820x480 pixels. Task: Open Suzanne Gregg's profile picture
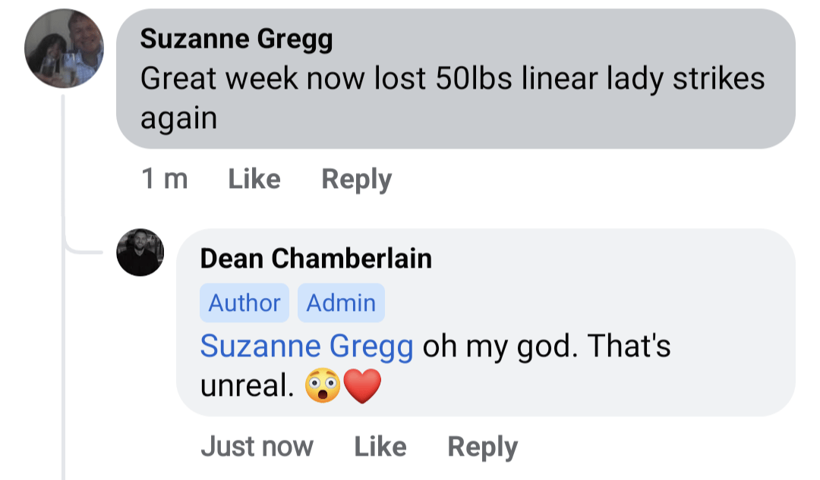click(64, 49)
